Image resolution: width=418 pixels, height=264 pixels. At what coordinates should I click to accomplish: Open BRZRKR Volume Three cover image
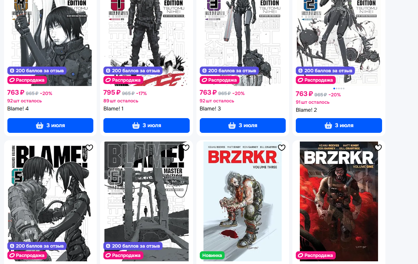pos(242,201)
